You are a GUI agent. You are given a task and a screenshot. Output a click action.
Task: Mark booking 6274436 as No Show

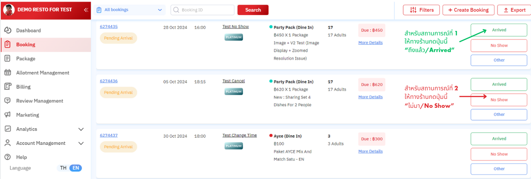coord(499,100)
